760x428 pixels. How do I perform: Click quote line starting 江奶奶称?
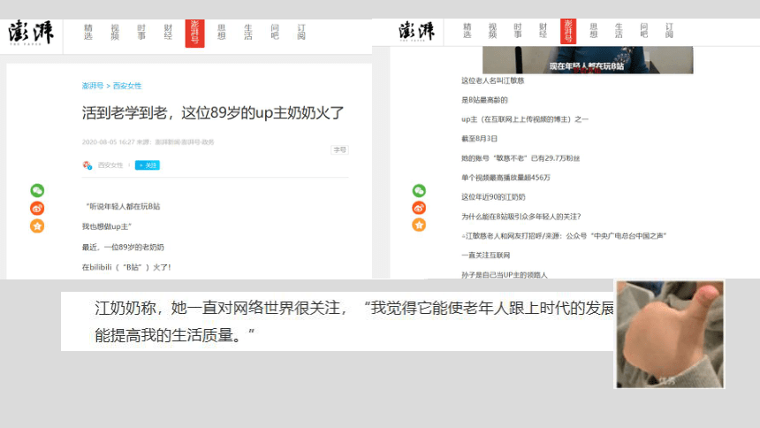pos(353,308)
